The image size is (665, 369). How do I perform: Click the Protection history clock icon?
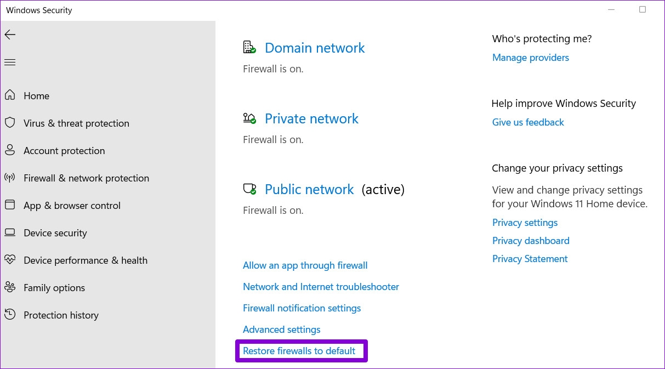[10, 315]
